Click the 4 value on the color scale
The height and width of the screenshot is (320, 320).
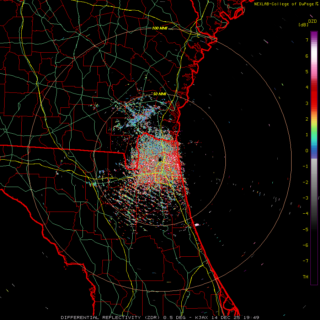click(x=307, y=87)
